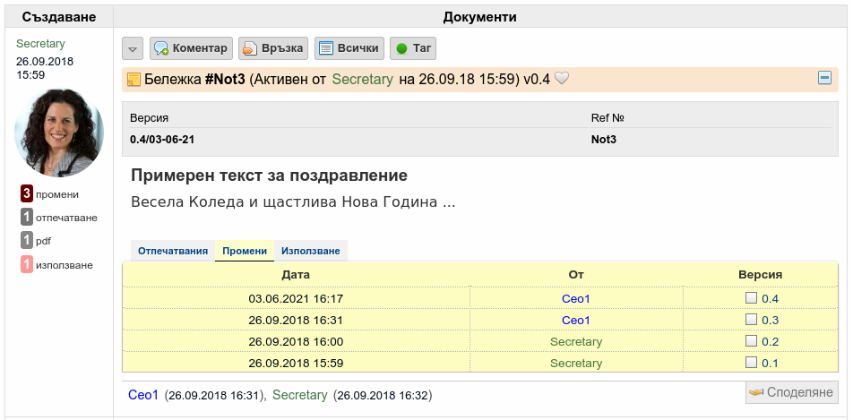The height and width of the screenshot is (420, 853).
Task: Open the Използване tab
Action: tap(311, 251)
